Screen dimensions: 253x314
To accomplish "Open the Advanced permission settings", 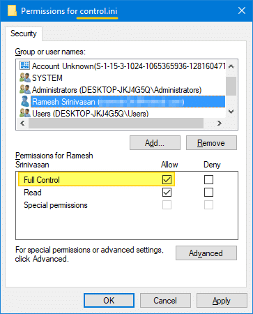I will click(206, 253).
